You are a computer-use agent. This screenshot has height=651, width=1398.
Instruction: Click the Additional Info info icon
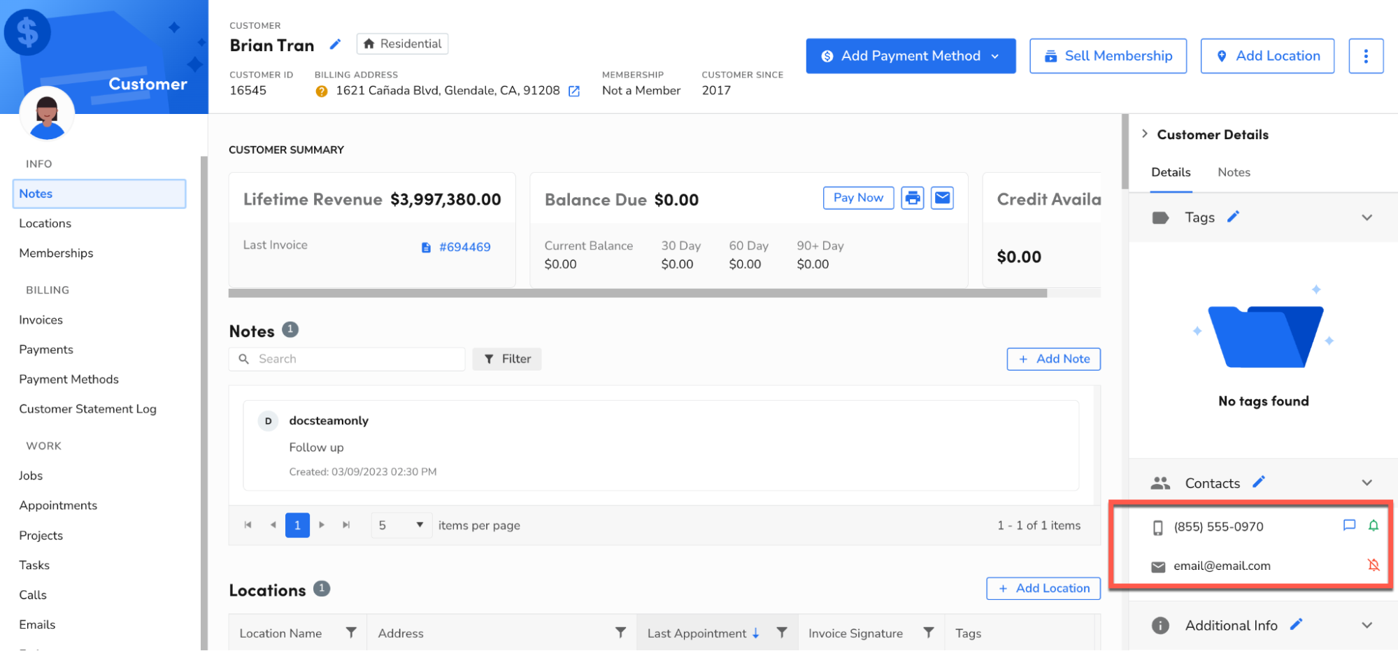(1160, 625)
